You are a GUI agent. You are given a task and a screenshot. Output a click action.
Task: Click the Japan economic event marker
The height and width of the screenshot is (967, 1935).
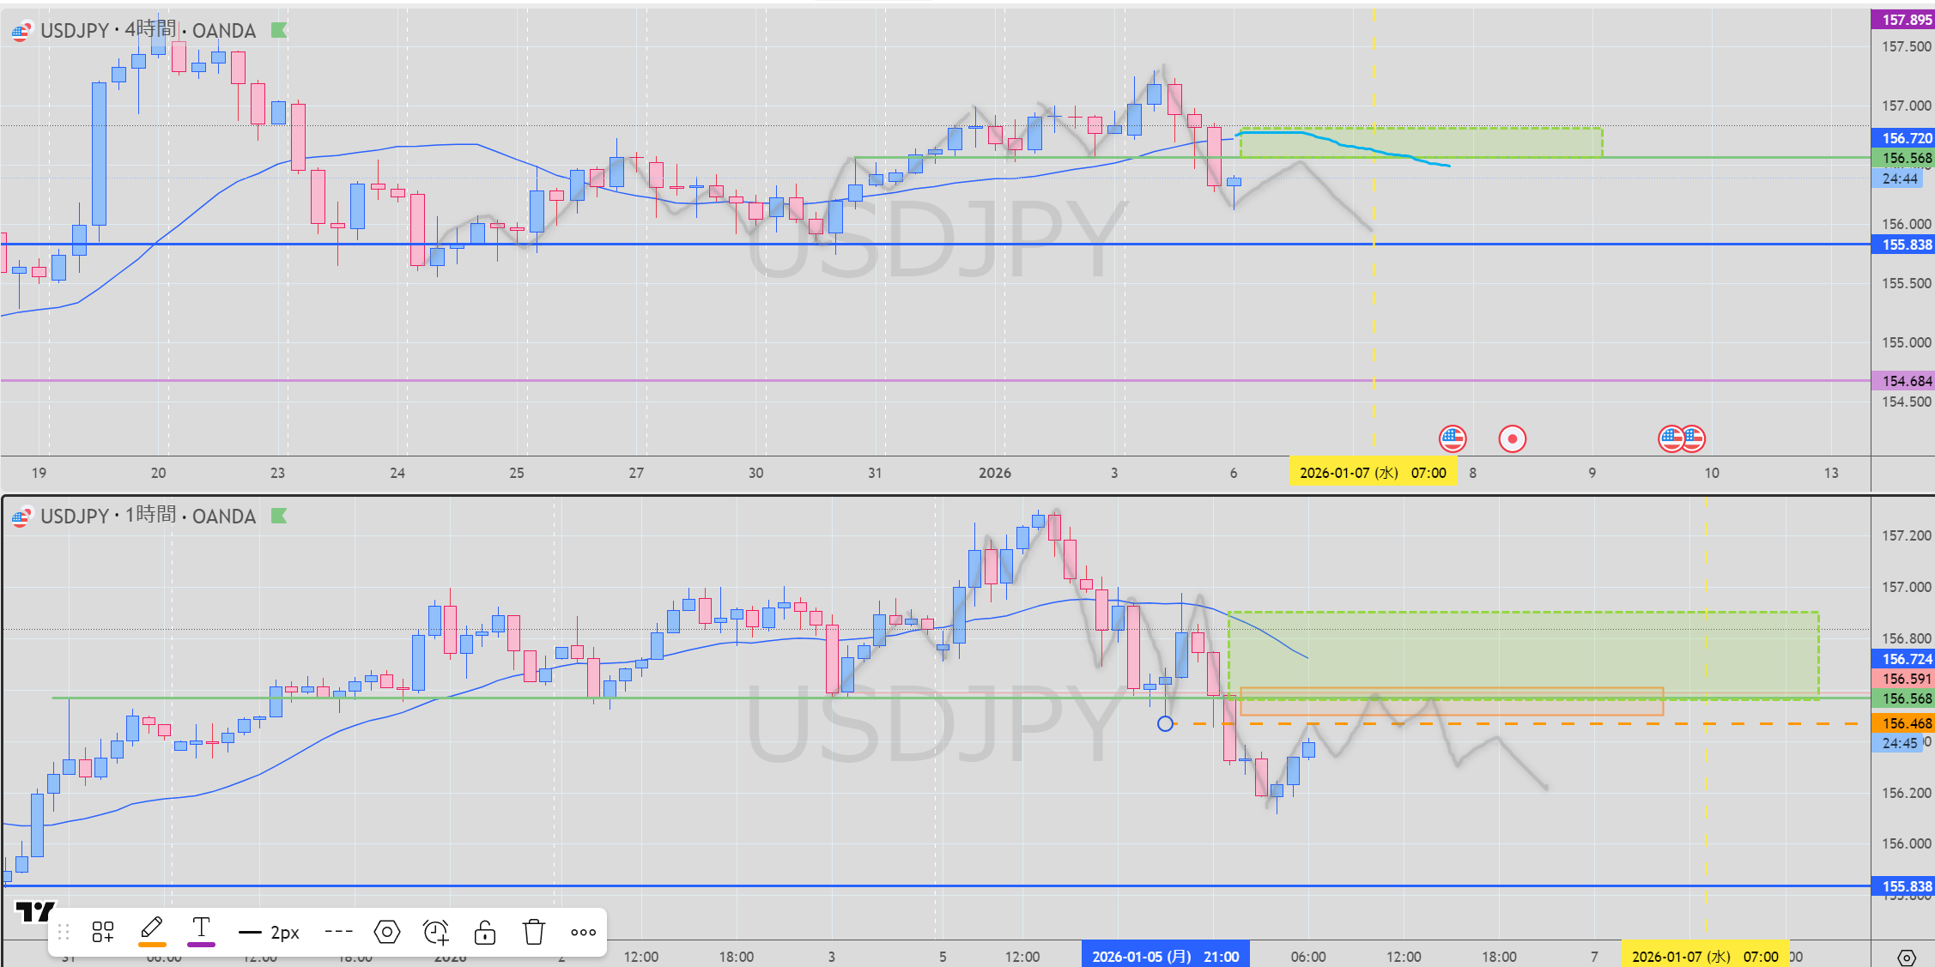[1512, 439]
